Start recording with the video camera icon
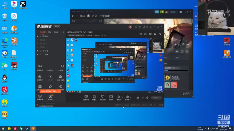The width and height of the screenshot is (234, 131). click(x=138, y=98)
